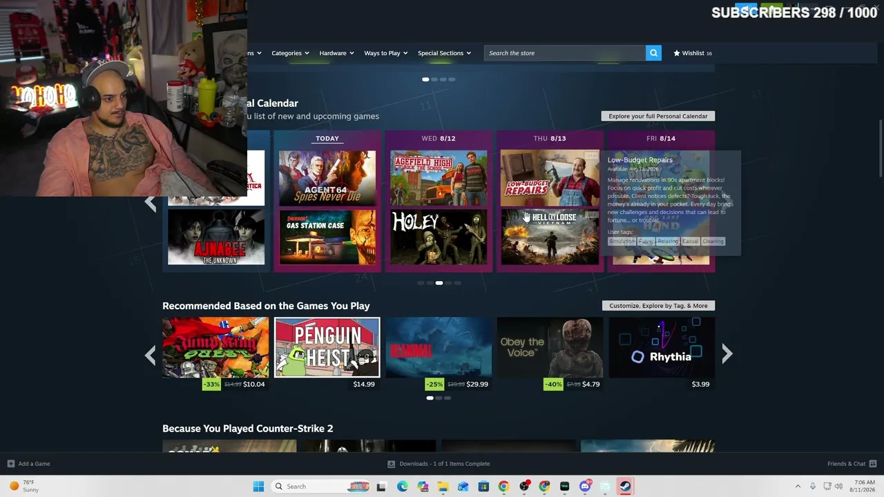The width and height of the screenshot is (884, 497).
Task: Expand the Categories dropdown menu
Action: [290, 53]
